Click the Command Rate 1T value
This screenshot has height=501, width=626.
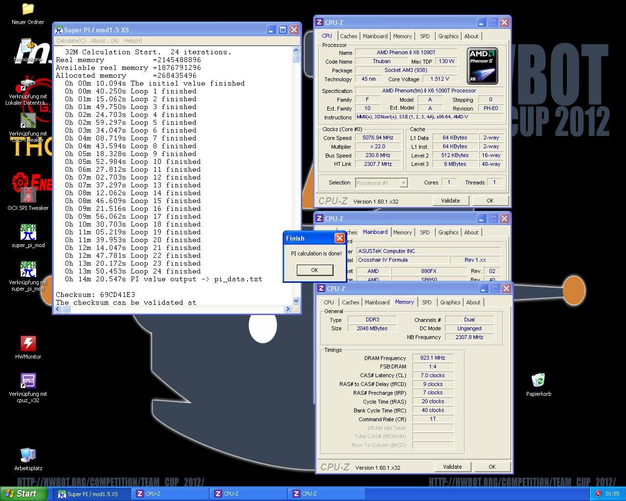pyautogui.click(x=433, y=419)
